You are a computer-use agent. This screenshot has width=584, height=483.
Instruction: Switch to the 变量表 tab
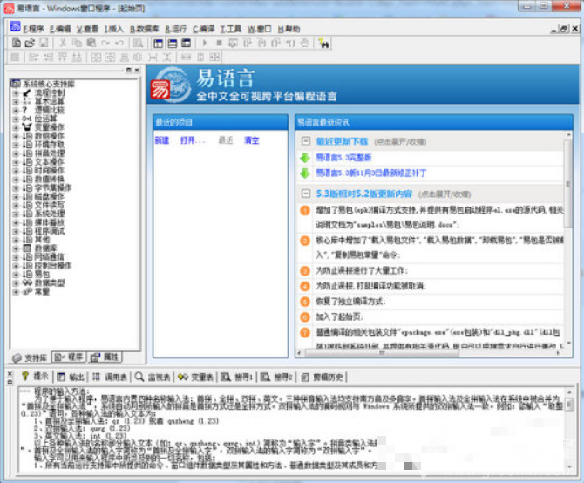click(195, 377)
